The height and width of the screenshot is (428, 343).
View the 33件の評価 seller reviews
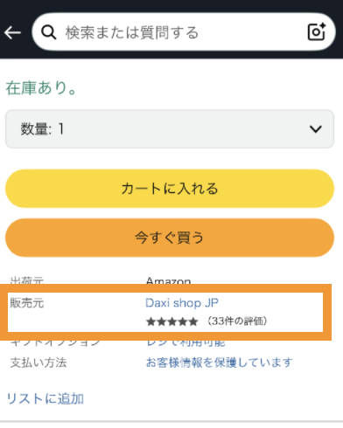(237, 321)
